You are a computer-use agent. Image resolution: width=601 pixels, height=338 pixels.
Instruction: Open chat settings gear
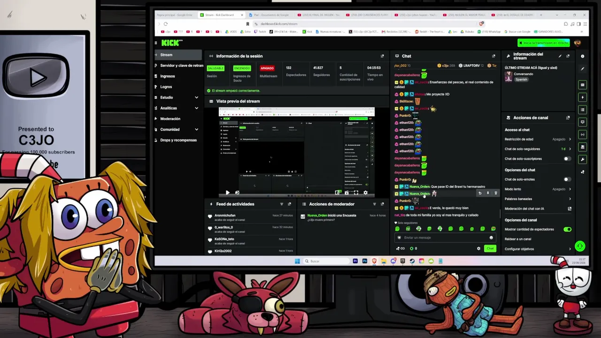point(478,248)
